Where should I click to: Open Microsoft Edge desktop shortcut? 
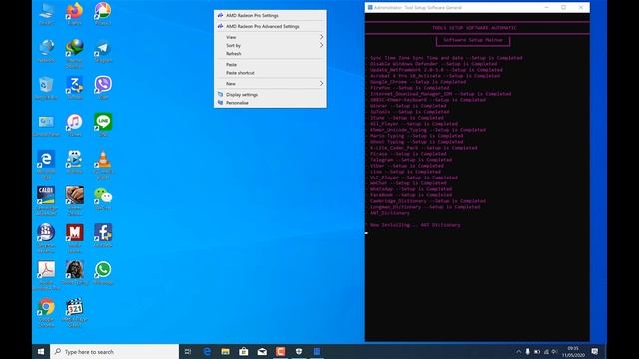coord(46,165)
